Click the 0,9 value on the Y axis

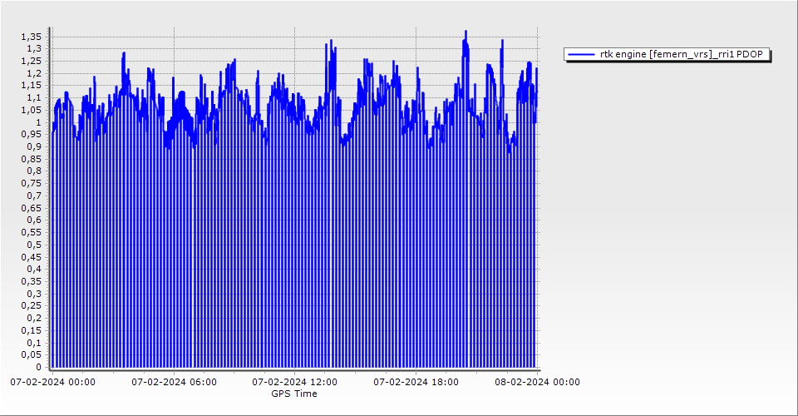[x=33, y=146]
